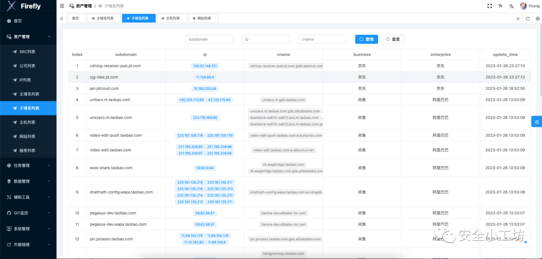Viewport: 542px width, 259px height.
Task: Switch to the 主机列表 tab
Action: click(172, 19)
